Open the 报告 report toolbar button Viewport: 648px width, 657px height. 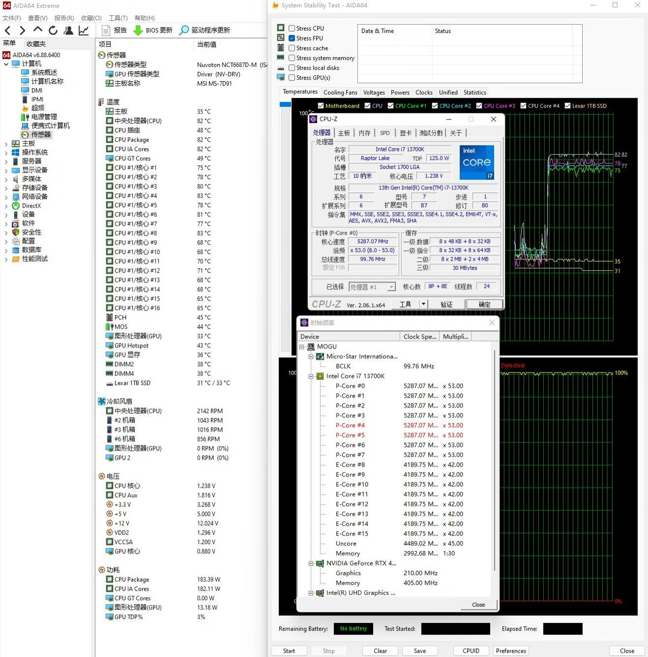[x=114, y=31]
